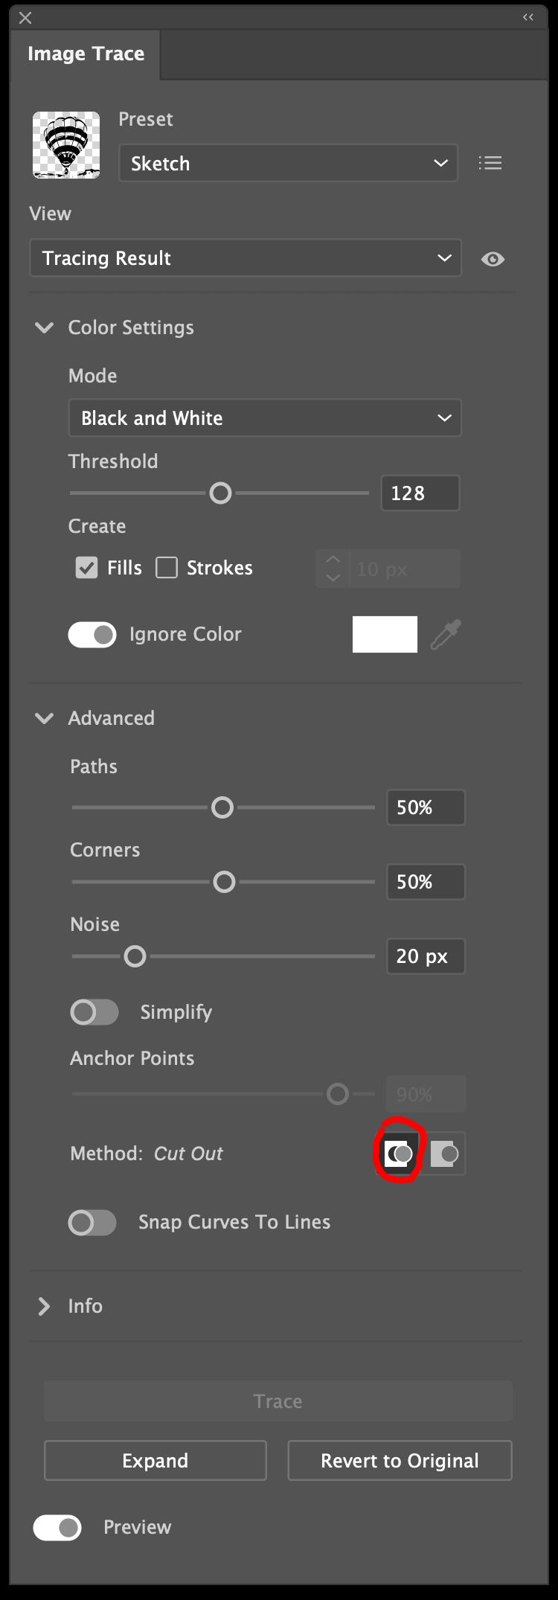Disable the Ignore Color toggle

click(92, 634)
